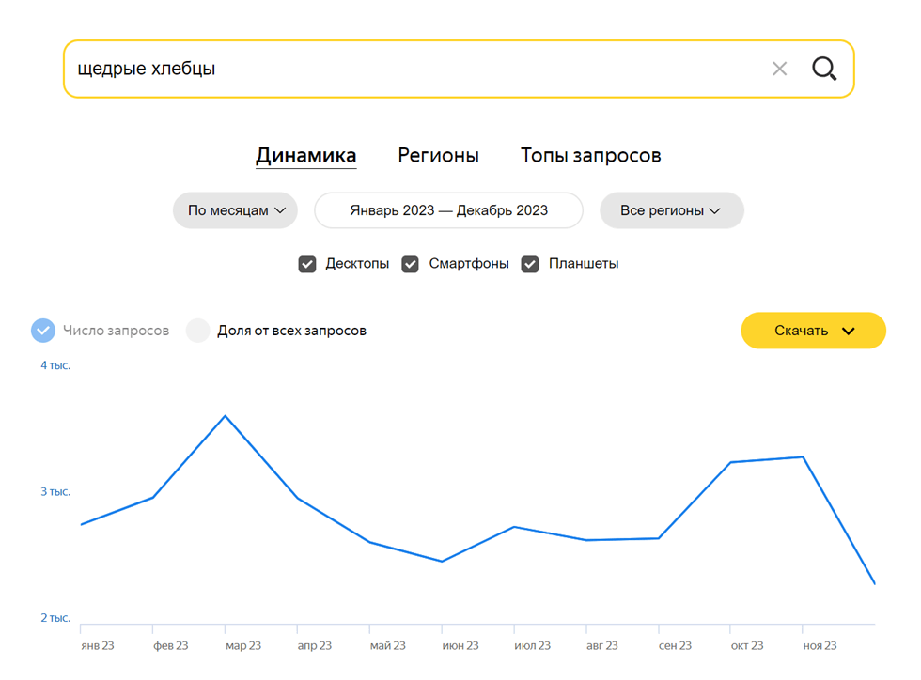
Task: Uncheck the Десктопы checkbox
Action: pos(307,264)
